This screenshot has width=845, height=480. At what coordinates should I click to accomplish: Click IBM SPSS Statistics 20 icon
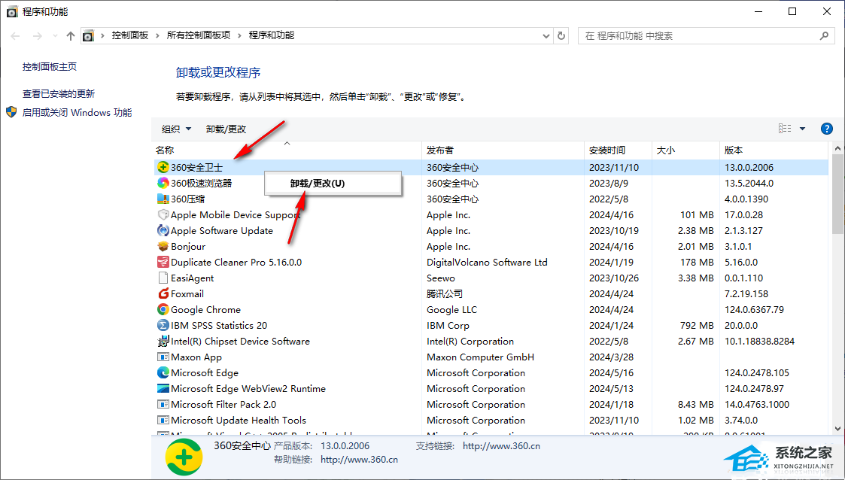tap(163, 325)
